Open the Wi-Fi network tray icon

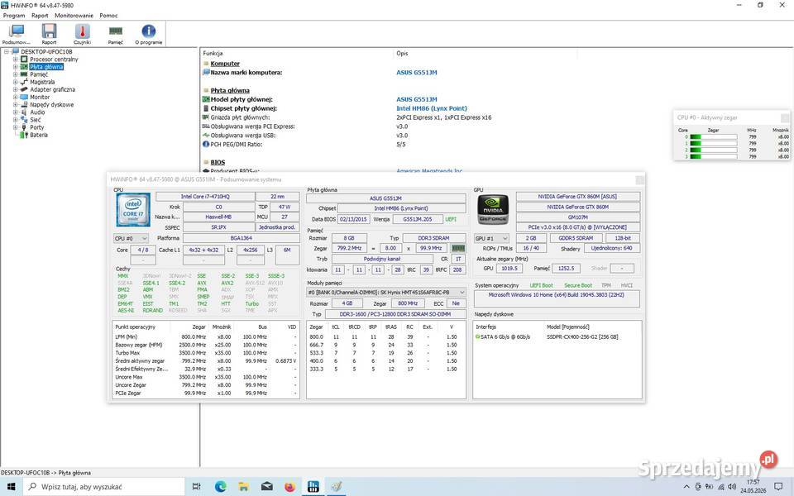(x=721, y=487)
